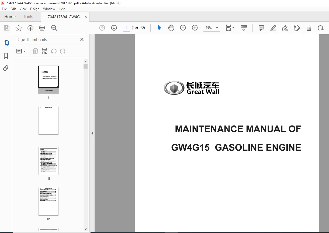Select page III contents thumbnail
329x233 pixels.
49,161
